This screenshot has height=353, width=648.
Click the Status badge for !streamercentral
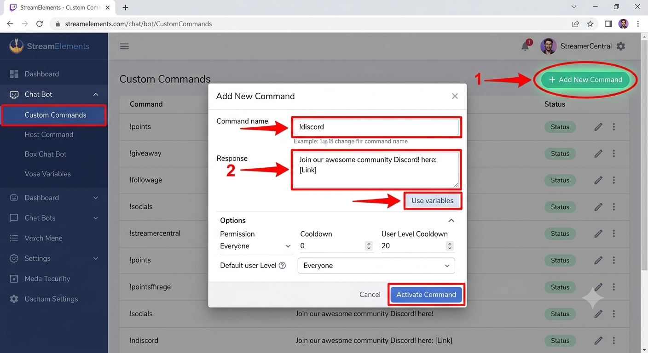pos(560,233)
